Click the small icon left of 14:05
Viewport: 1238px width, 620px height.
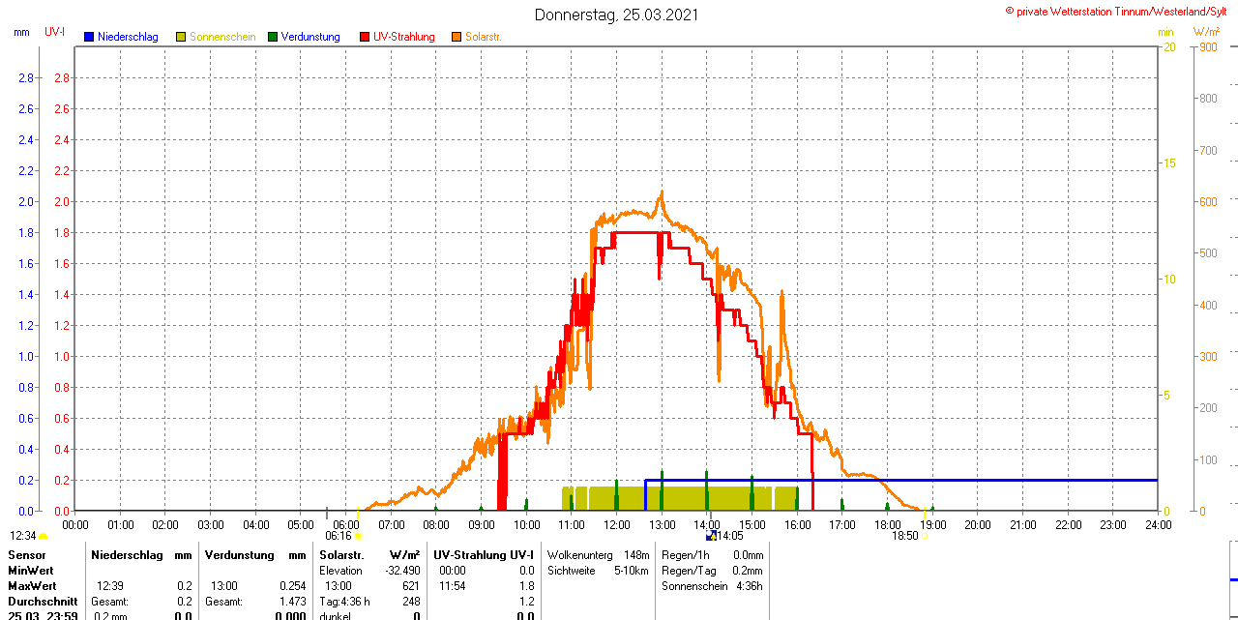711,535
